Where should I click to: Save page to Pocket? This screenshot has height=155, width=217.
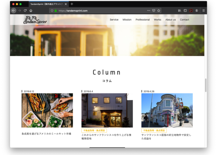(x=153, y=11)
